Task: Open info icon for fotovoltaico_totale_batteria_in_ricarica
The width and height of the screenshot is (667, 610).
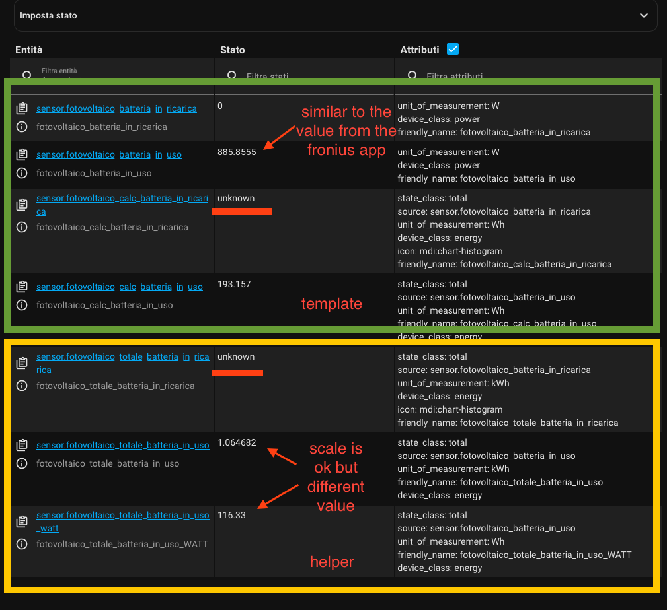Action: click(22, 385)
